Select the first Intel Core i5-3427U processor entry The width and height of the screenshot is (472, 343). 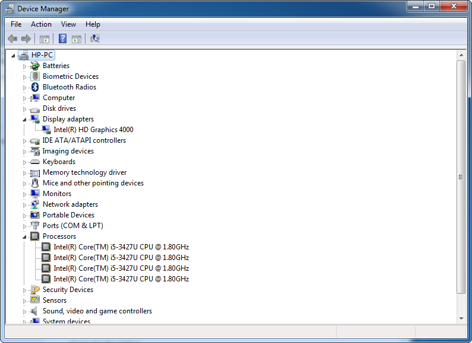(121, 247)
